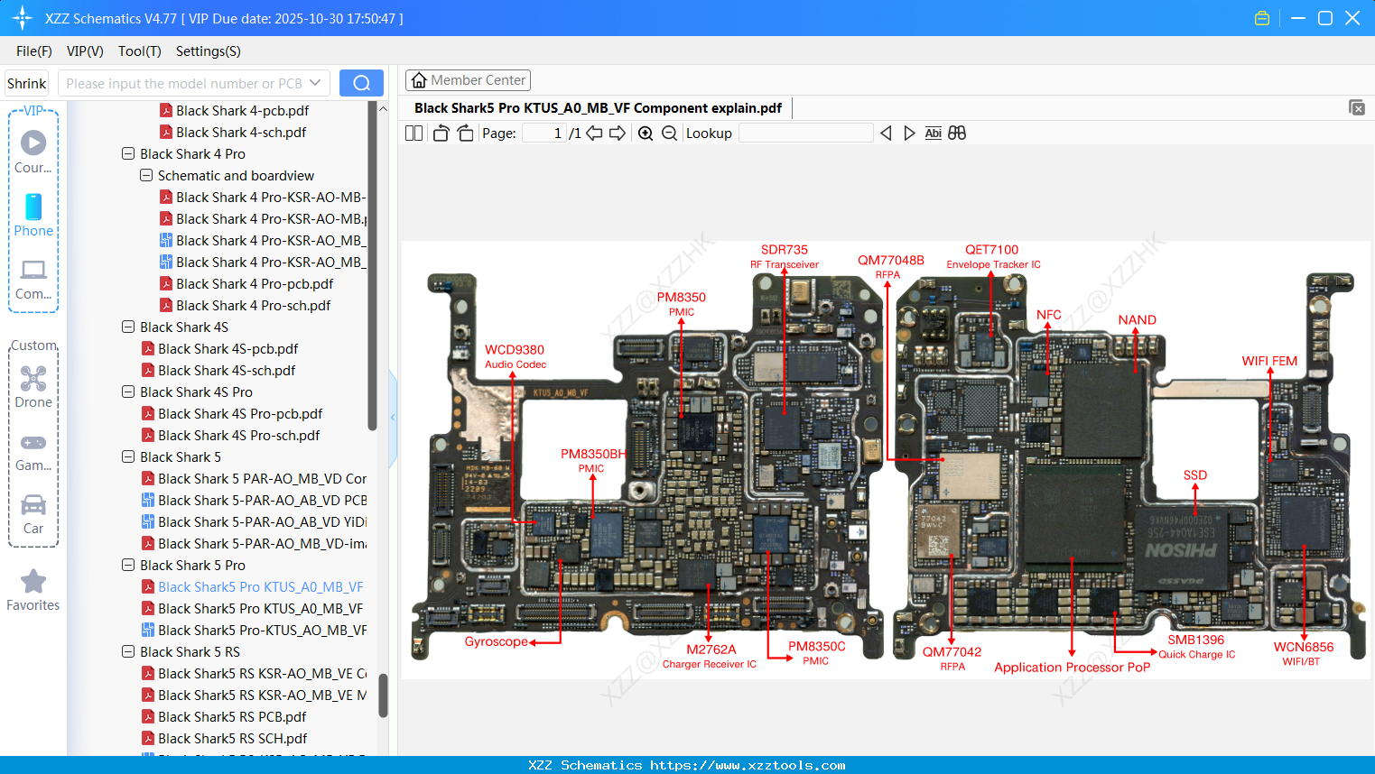1375x774 pixels.
Task: Open the model number dropdown in search box
Action: (x=317, y=81)
